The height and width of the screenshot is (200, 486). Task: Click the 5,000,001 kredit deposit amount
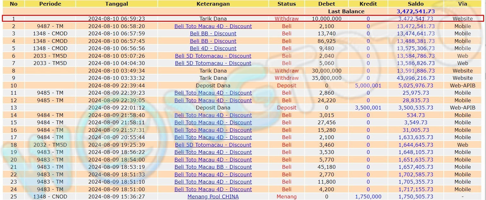tap(368, 85)
